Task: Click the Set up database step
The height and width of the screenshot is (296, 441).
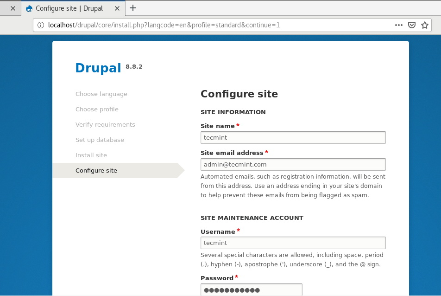Action: pos(100,140)
